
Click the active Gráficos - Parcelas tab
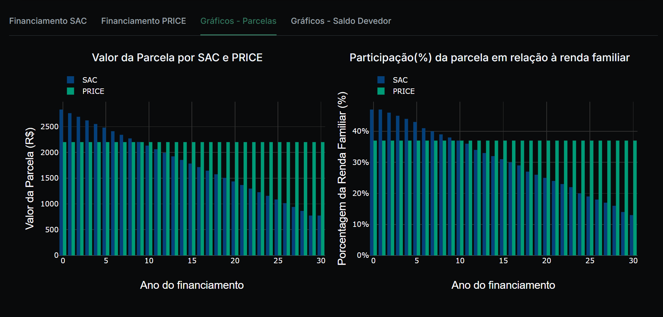[238, 21]
